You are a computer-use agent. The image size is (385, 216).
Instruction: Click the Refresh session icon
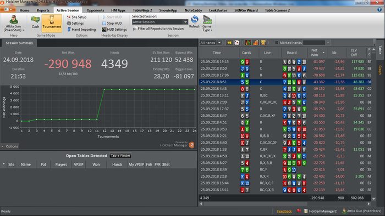click(x=195, y=20)
